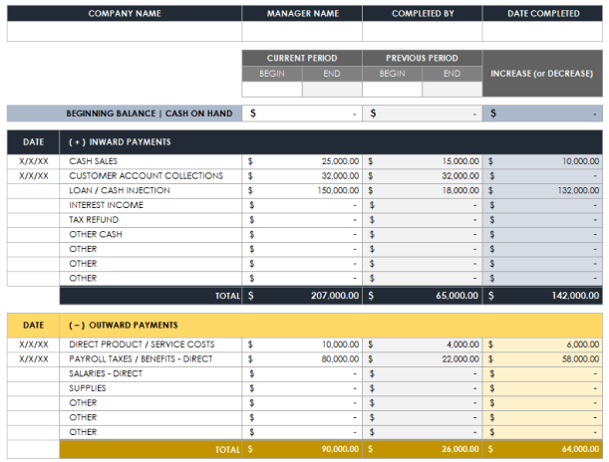Click the 6,000.00 direct costs increase

(x=583, y=345)
